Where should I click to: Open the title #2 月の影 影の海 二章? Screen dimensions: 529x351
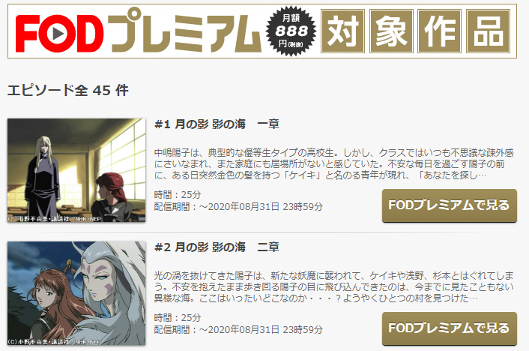[217, 247]
